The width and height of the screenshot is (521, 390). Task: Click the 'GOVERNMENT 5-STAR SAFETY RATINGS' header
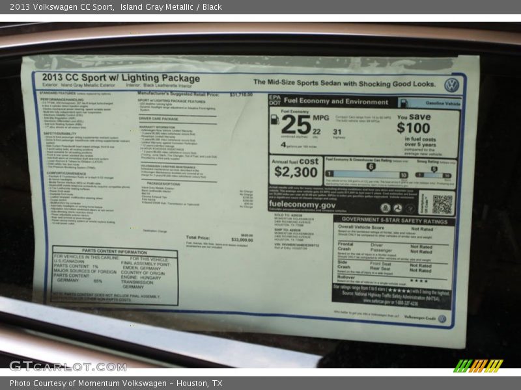point(395,220)
